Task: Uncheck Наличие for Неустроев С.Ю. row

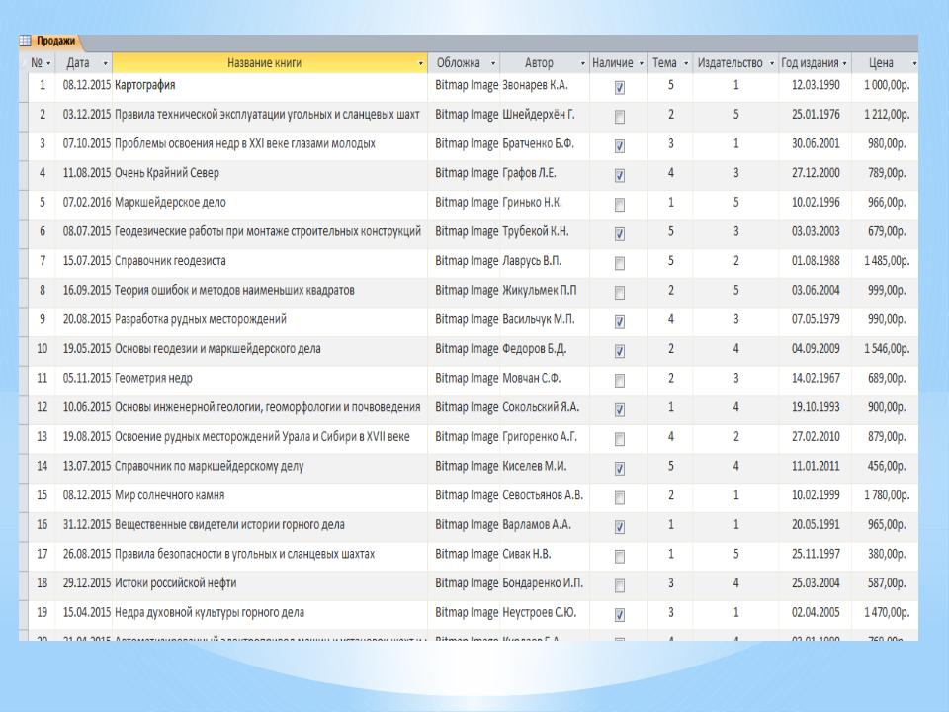Action: (x=619, y=614)
